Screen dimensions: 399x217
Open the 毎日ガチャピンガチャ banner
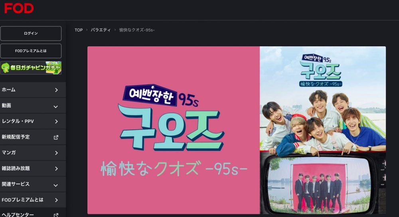31,68
